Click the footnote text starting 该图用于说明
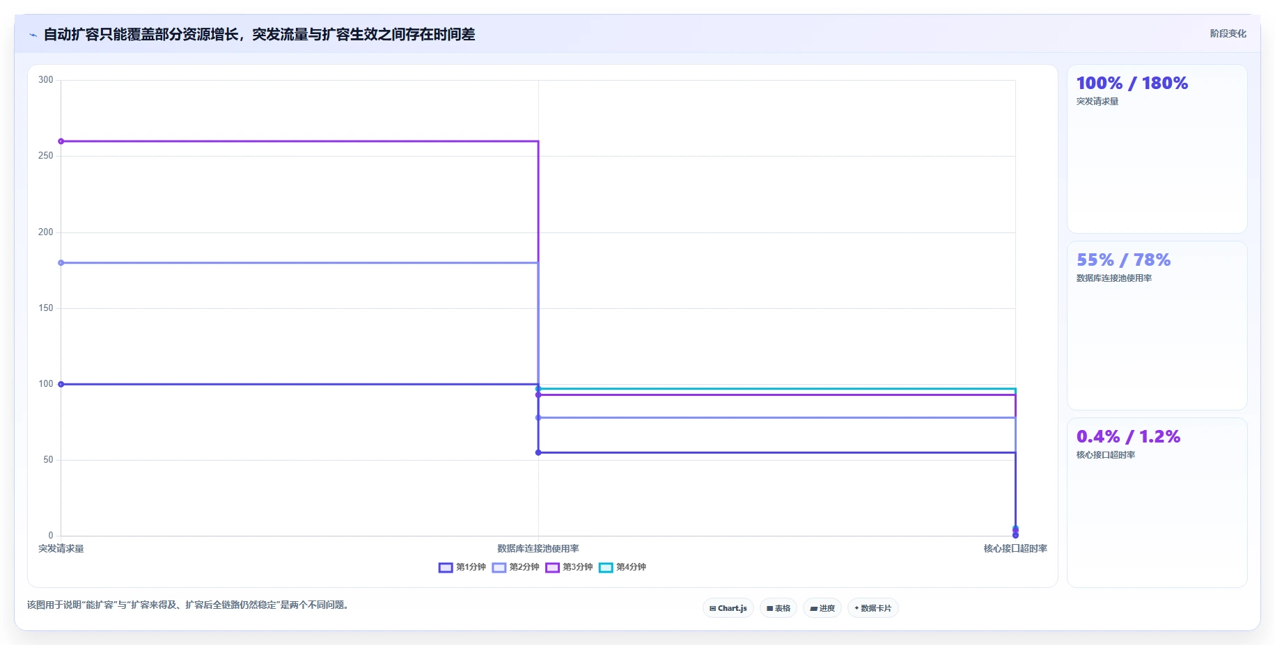Viewport: 1275px width, 645px height. pos(189,605)
